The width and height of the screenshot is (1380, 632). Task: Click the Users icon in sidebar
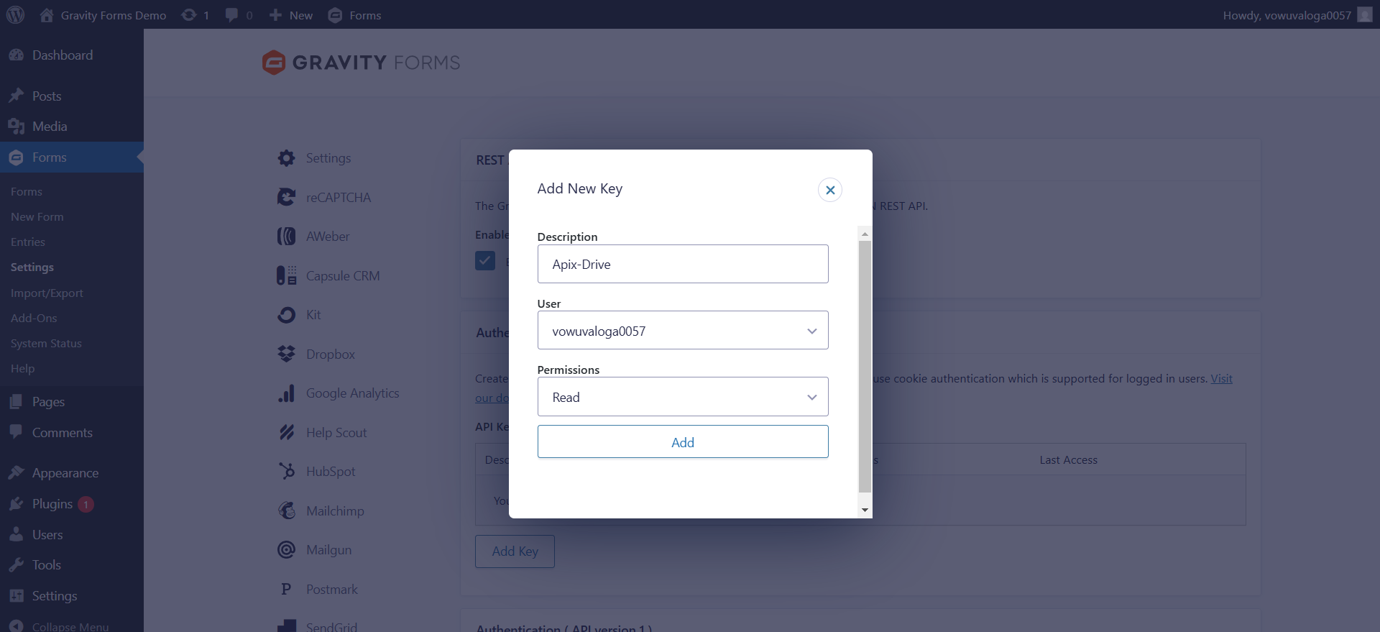[17, 534]
